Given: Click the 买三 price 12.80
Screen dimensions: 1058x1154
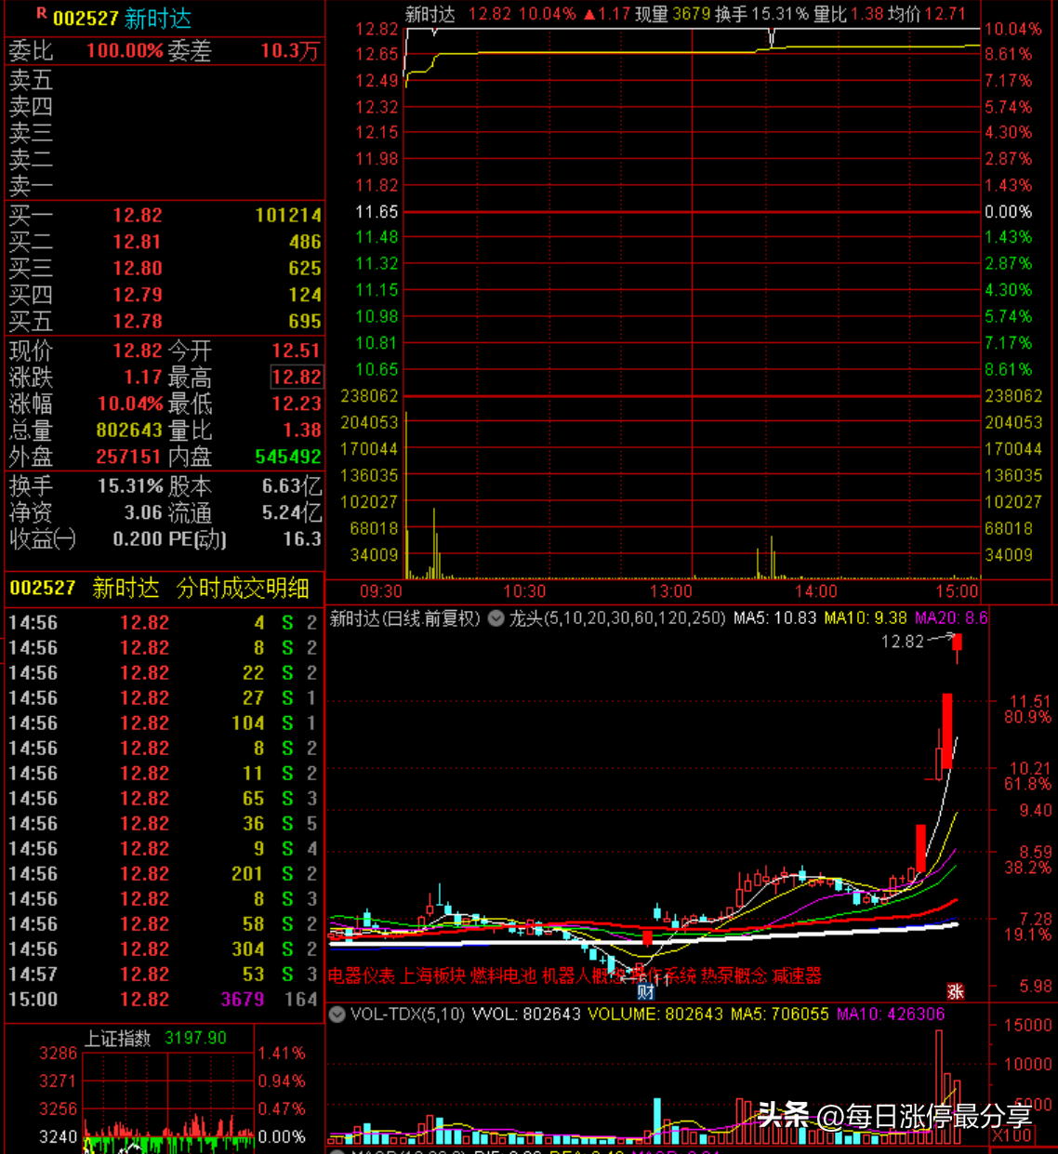Looking at the screenshot, I should coord(138,269).
